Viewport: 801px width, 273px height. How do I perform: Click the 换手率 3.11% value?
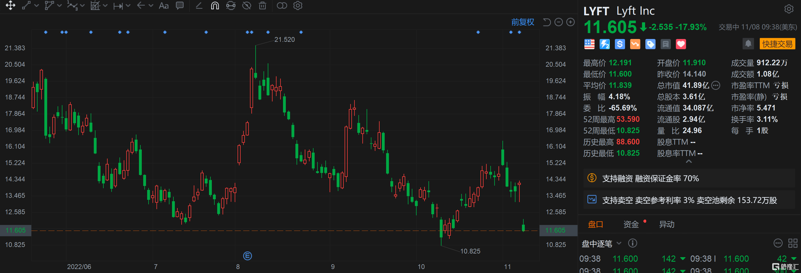tap(767, 119)
